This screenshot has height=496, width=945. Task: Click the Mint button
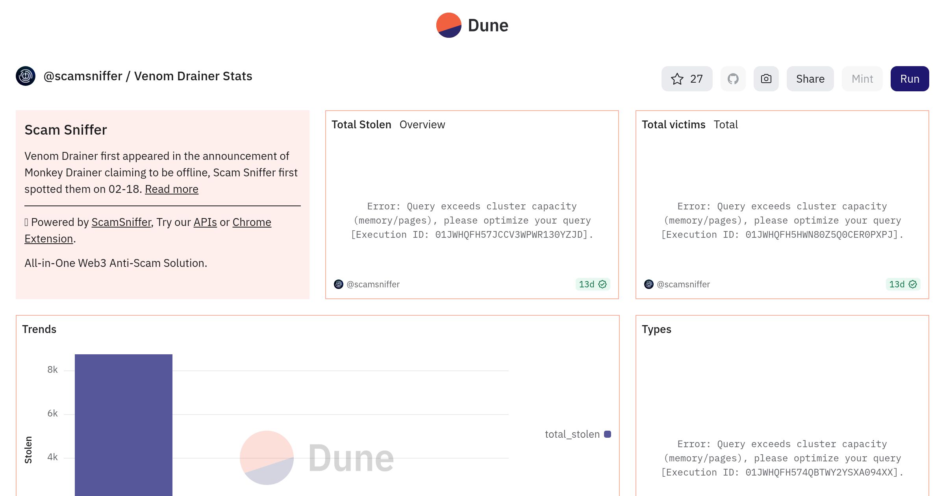[x=862, y=79]
